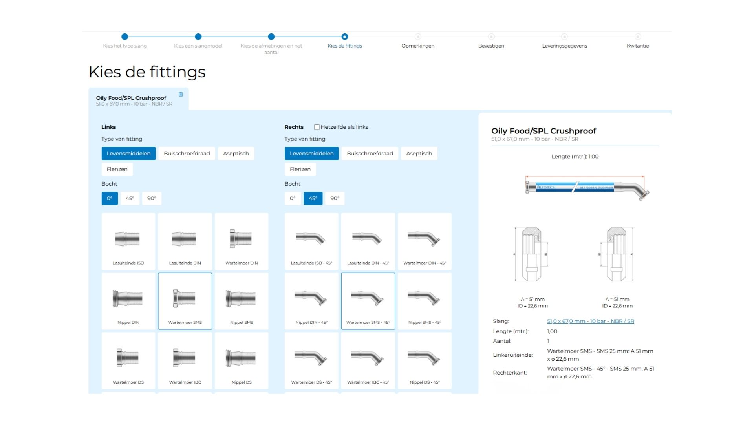Select right Levensmiddelen fitting type
Viewport: 754px width, 424px height.
pyautogui.click(x=311, y=154)
